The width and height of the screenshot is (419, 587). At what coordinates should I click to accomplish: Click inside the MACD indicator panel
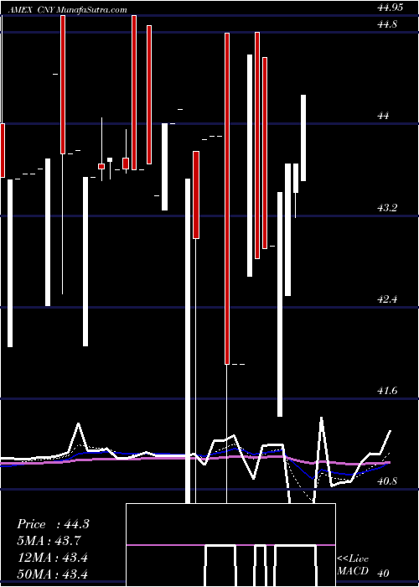pyautogui.click(x=230, y=545)
